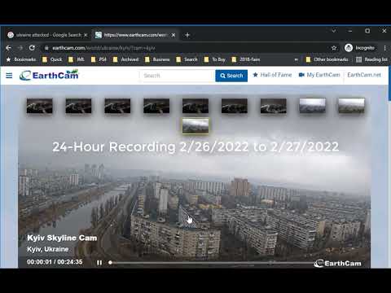Image resolution: width=391 pixels, height=293 pixels.
Task: Select the fourth night-time thumbnail
Action: pos(156,106)
